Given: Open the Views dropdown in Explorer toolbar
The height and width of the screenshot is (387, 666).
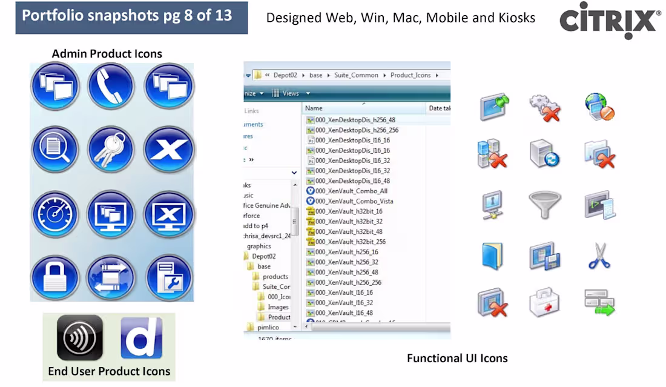Looking at the screenshot, I should (291, 93).
